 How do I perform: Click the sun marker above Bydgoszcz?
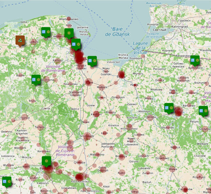coord(46,161)
